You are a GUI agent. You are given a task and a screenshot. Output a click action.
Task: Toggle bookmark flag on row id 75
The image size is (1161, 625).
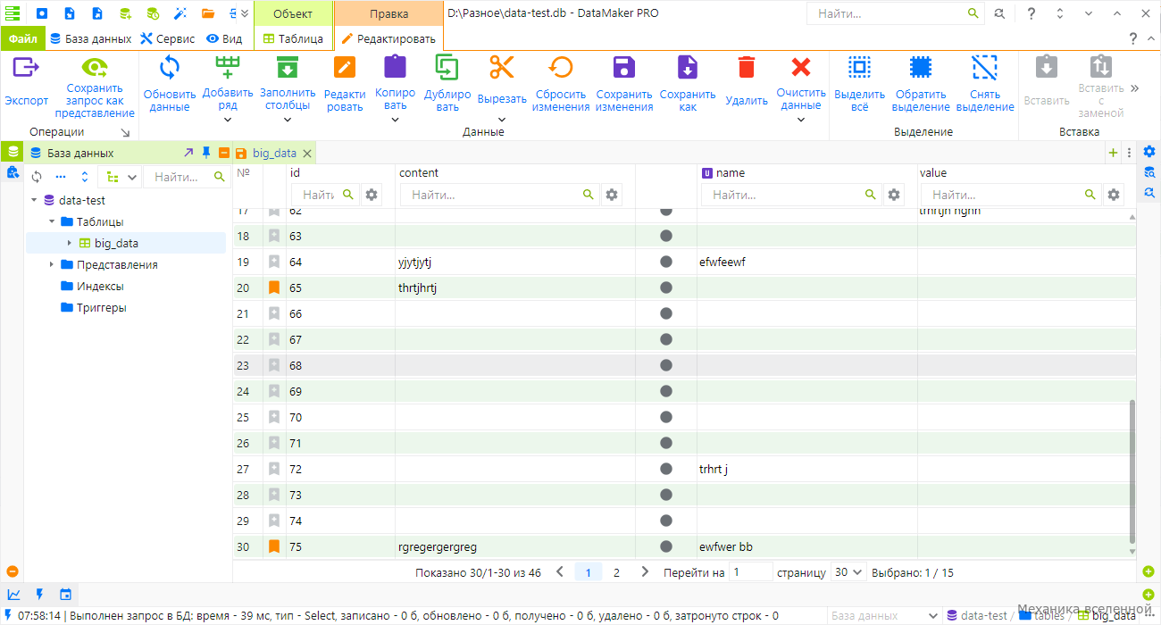[274, 546]
